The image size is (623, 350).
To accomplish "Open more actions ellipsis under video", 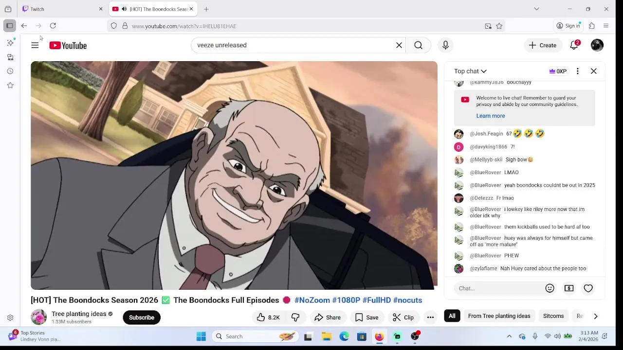I will coord(430,317).
